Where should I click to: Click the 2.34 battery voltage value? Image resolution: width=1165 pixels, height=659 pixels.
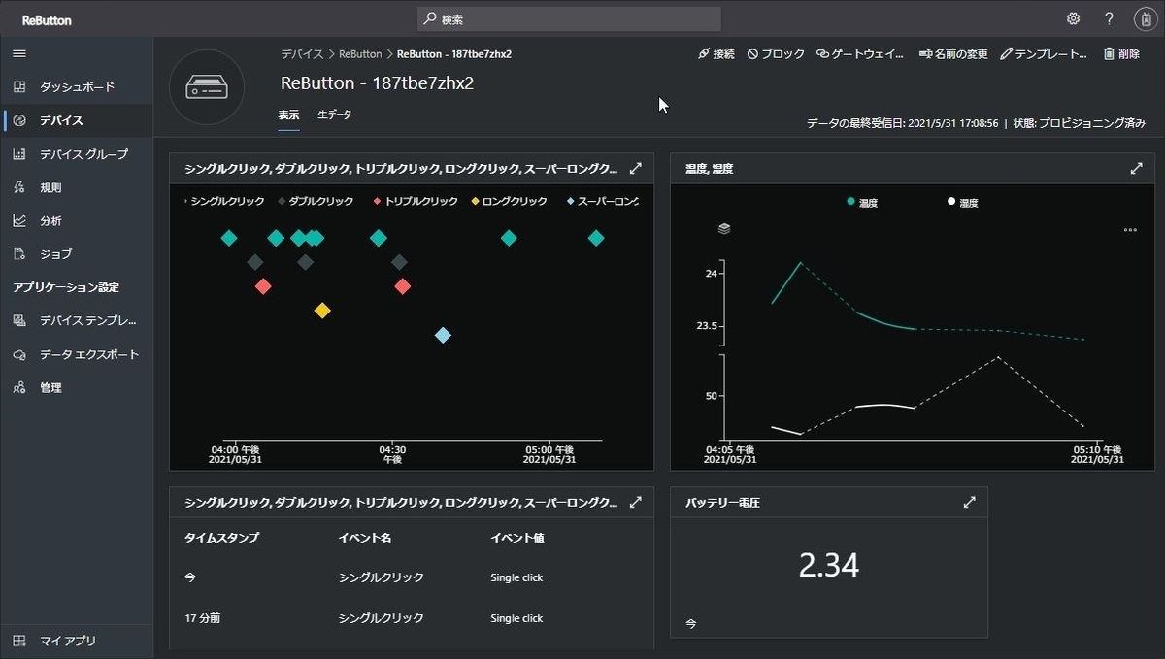tap(829, 565)
